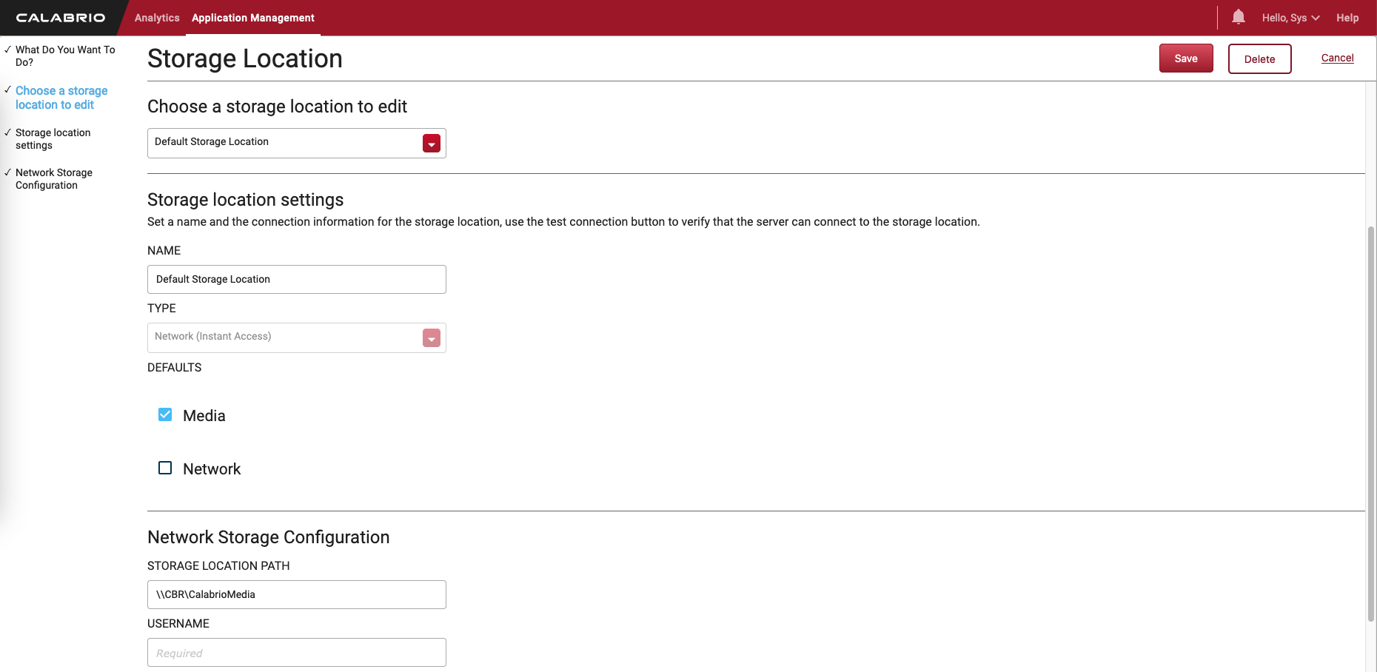Viewport: 1377px width, 672px height.
Task: Jump to Network Storage Configuration section
Action: click(53, 179)
